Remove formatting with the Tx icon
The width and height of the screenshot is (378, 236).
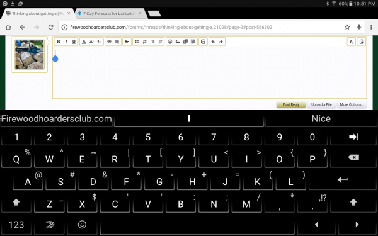(x=352, y=42)
